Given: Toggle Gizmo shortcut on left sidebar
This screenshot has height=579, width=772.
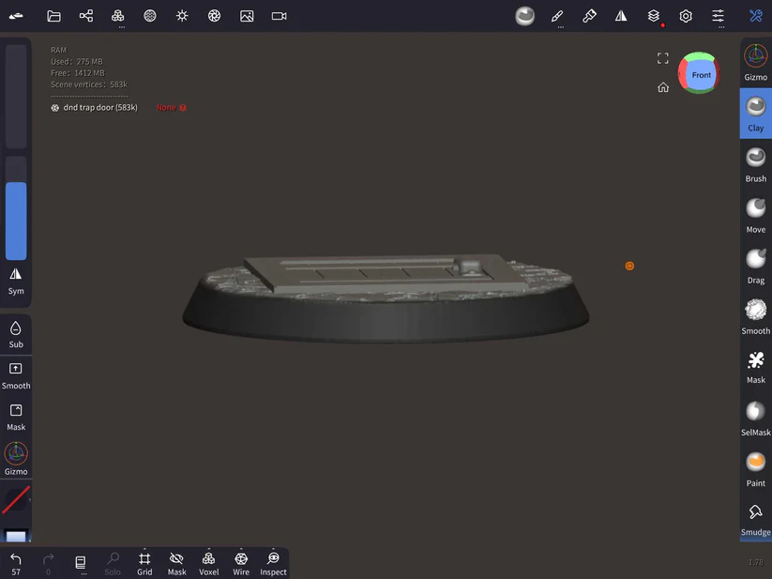Looking at the screenshot, I should point(16,459).
